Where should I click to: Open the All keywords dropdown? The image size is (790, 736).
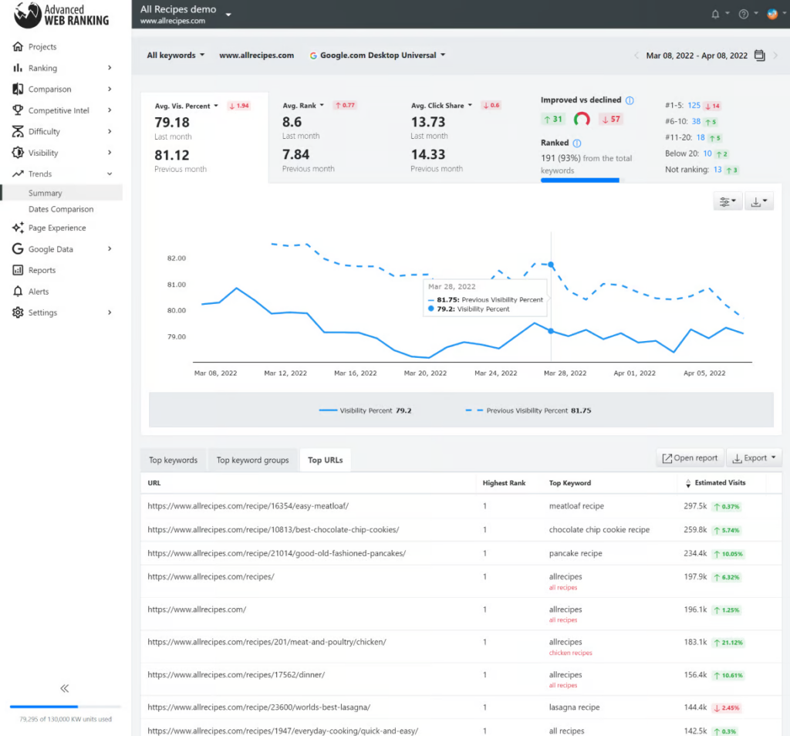coord(174,55)
